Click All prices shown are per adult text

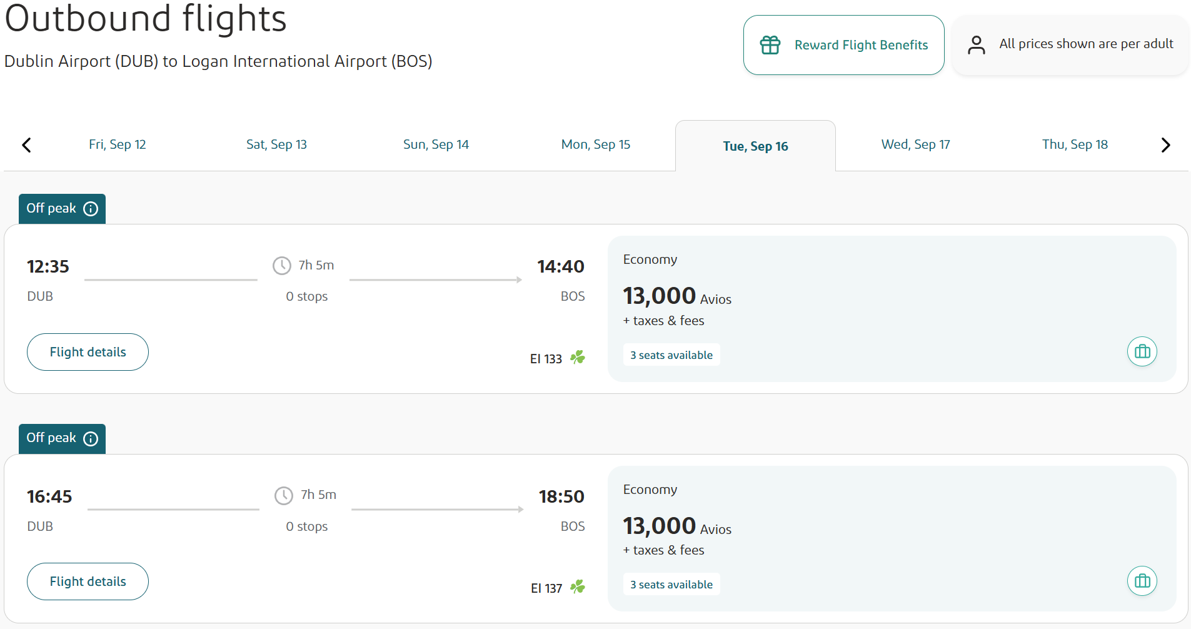(1086, 44)
